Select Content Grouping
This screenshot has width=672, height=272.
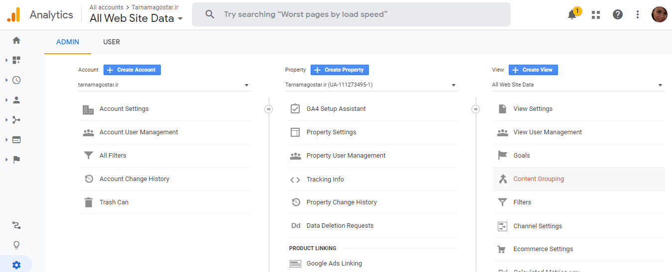pos(579,179)
